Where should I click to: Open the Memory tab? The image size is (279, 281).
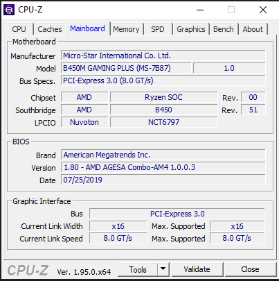pos(126,29)
